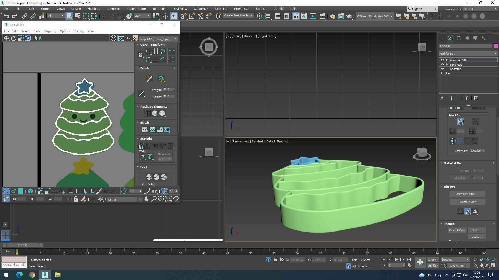
Task: Click Play Animation button
Action: (x=396, y=260)
